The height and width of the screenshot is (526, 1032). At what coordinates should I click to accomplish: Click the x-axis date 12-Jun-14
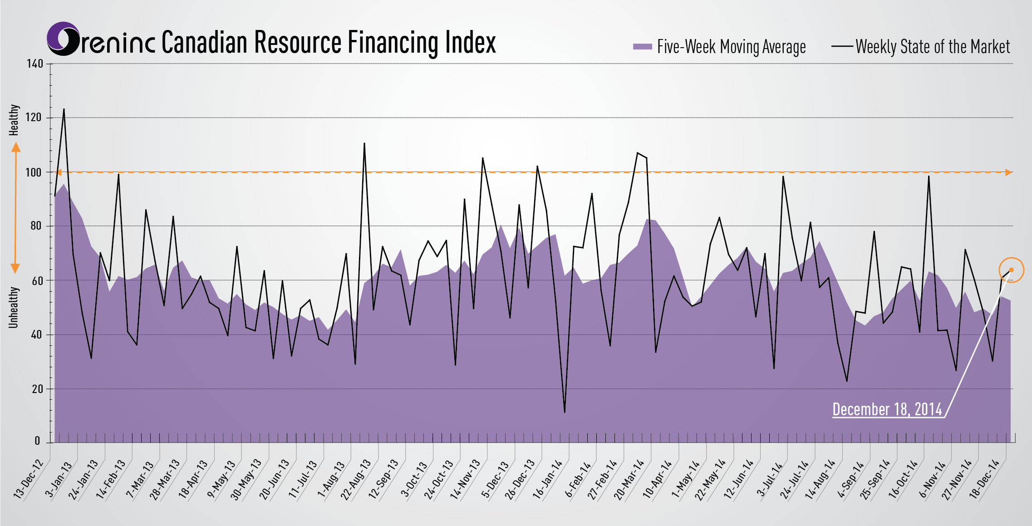(x=738, y=479)
